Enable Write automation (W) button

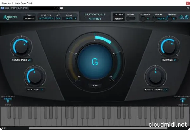(x=15, y=8)
